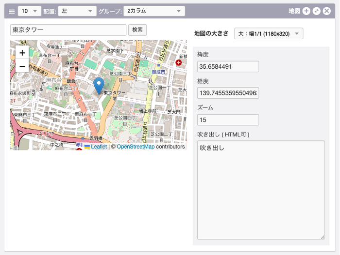Edit the 経度 longitude field
This screenshot has width=340, height=255.
coord(228,93)
